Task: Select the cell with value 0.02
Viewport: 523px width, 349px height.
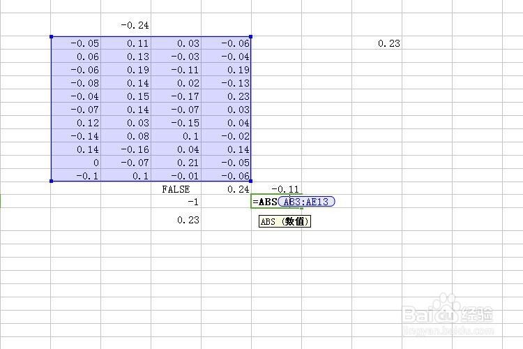Action: [x=176, y=83]
